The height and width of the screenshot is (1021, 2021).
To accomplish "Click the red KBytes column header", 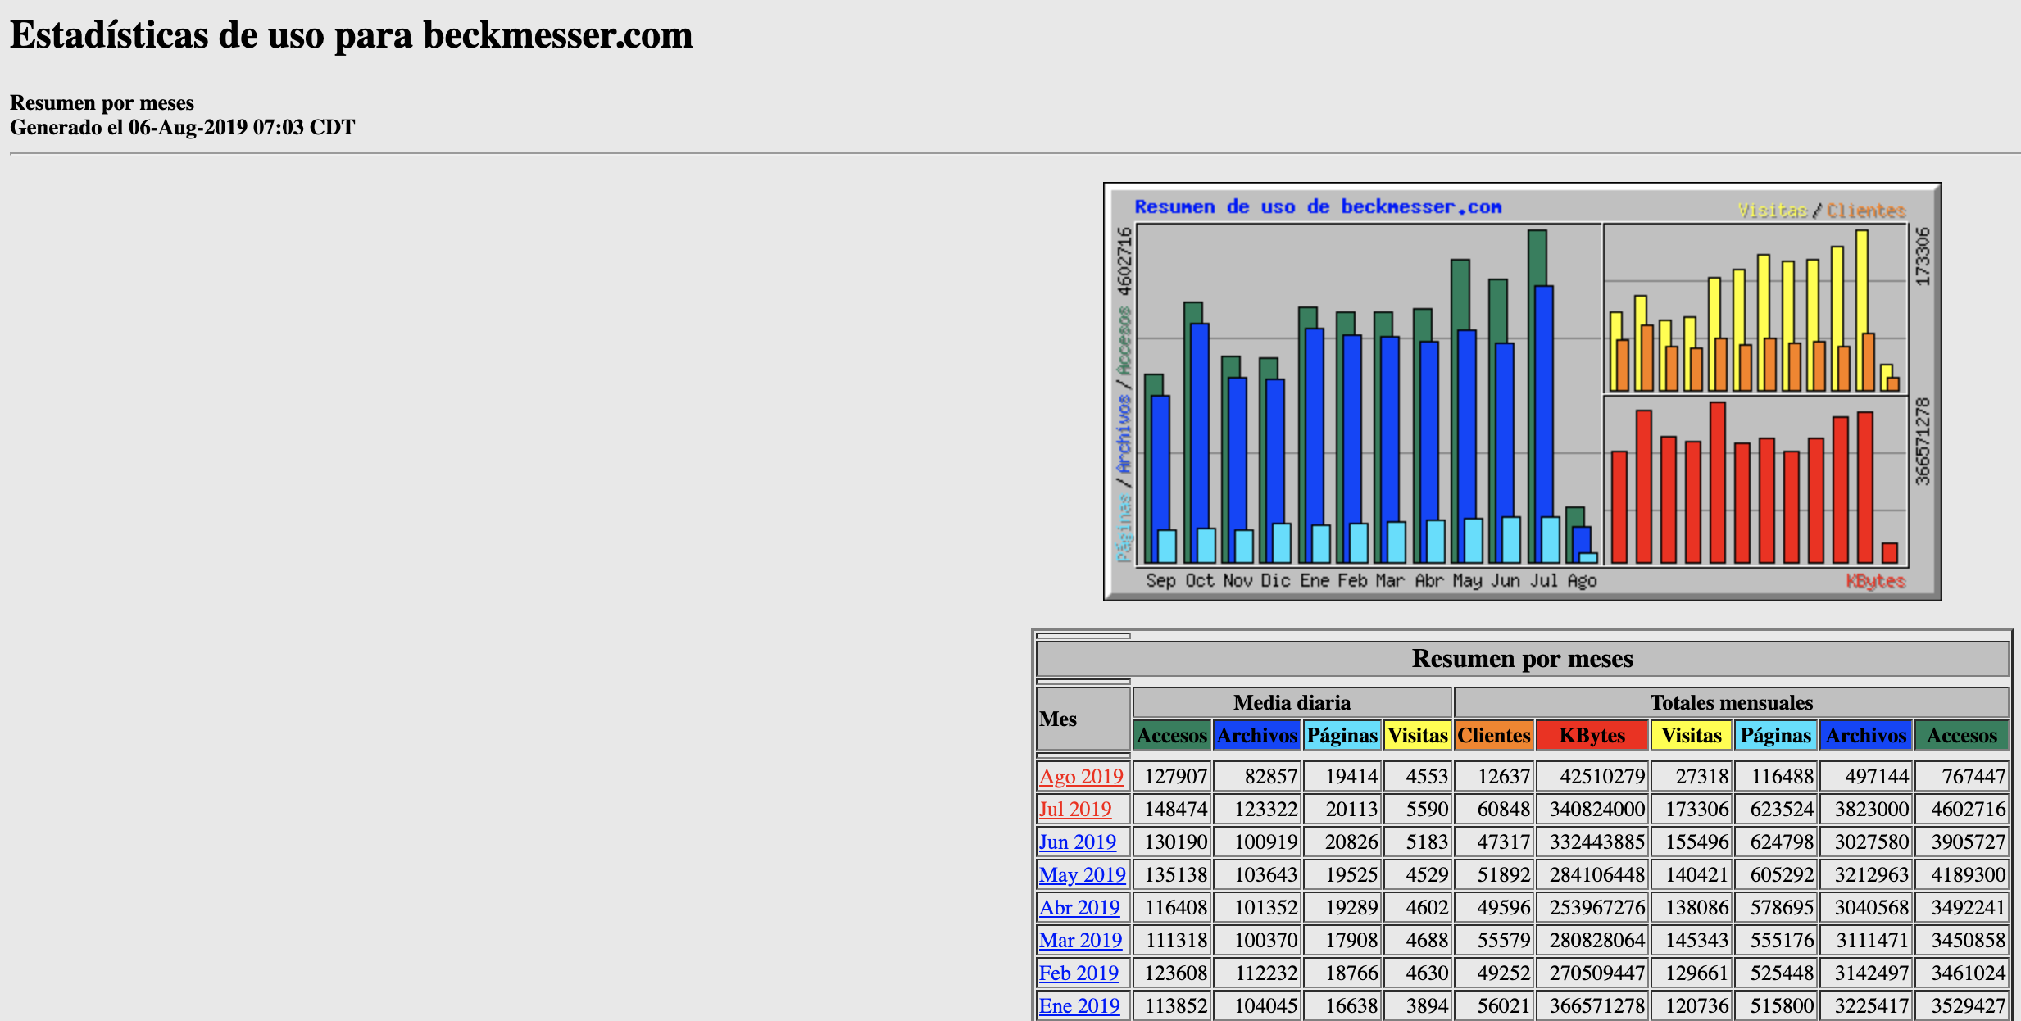I will pyautogui.click(x=1592, y=735).
